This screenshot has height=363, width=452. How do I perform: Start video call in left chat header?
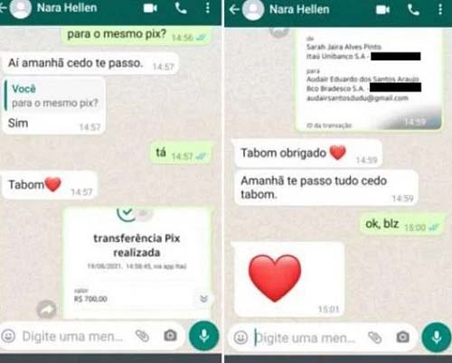150,8
